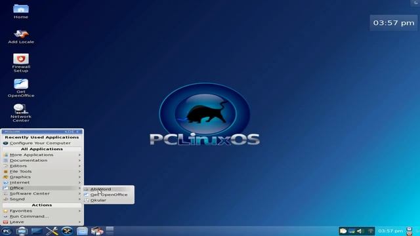The image size is (420, 236).
Task: Expand the Software Center submenu
Action: (42, 193)
